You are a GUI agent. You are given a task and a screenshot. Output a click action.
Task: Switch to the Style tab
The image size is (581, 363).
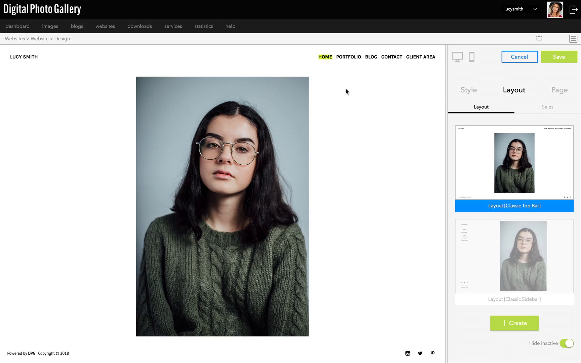coord(469,90)
